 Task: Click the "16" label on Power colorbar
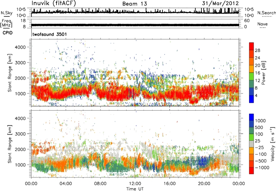click(x=257, y=73)
